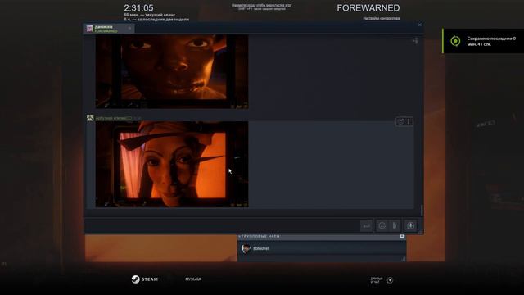Click the FOREWARNED game title text
The width and height of the screenshot is (524, 295).
click(368, 8)
